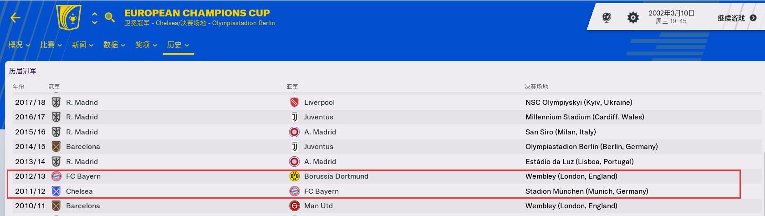Screen dimensions: 765x216
Task: Expand the 概况 dropdown menu
Action: point(19,45)
